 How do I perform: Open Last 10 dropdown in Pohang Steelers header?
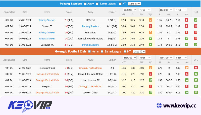134,4
